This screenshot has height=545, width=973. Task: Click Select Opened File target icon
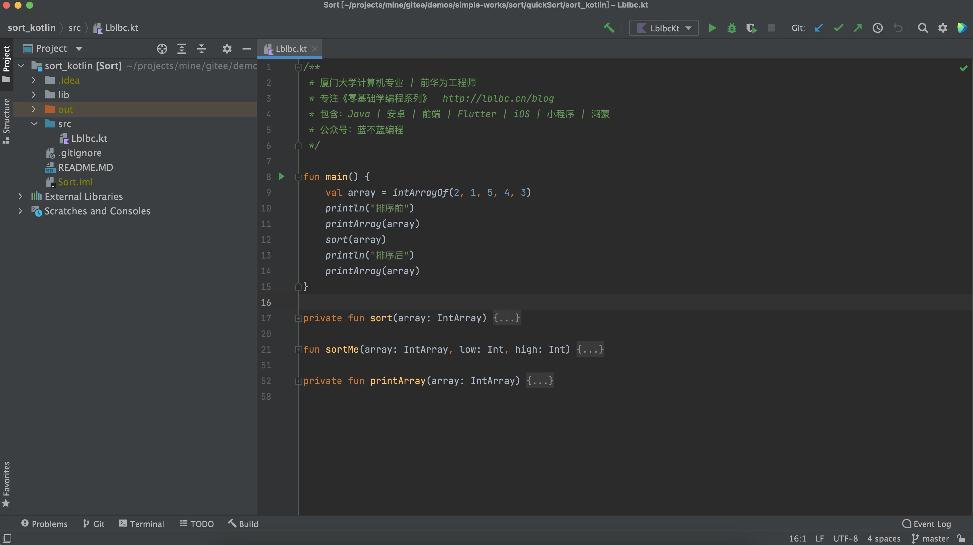click(162, 49)
